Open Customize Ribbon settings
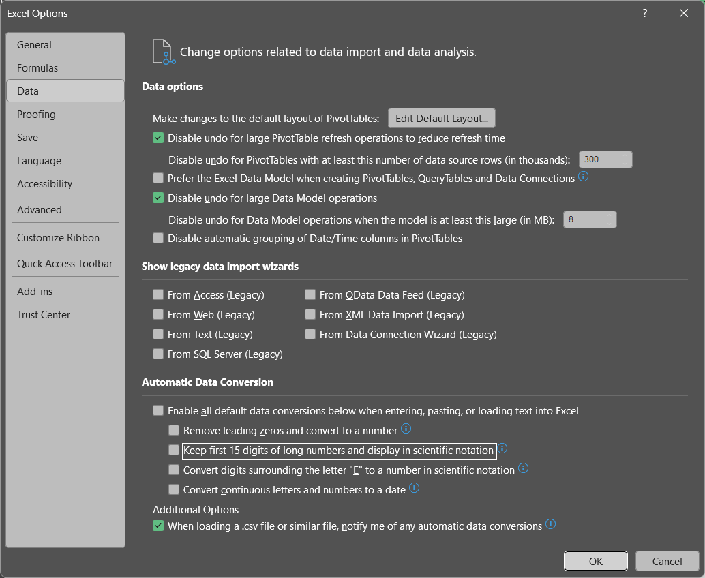This screenshot has height=578, width=705. coord(65,238)
